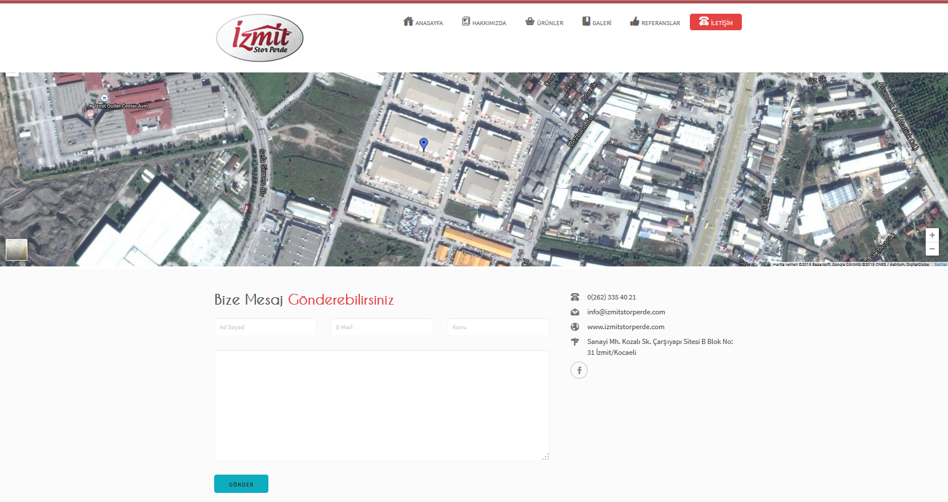Screen dimensions: 948x502
Task: Focus the E-Mail input field
Action: click(381, 327)
